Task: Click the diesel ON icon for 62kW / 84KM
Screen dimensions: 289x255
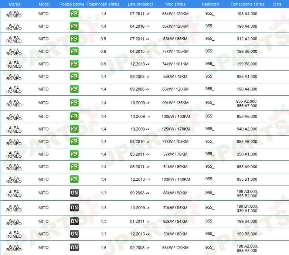Action: click(x=74, y=221)
